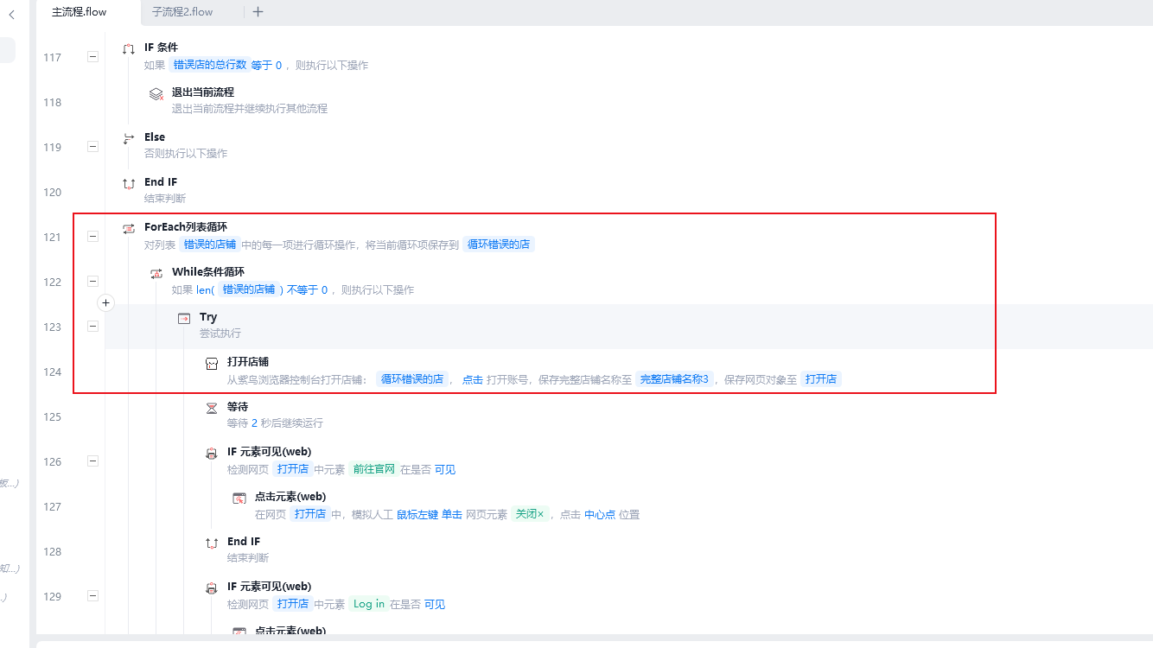Image resolution: width=1153 pixels, height=648 pixels.
Task: Click the Try step icon
Action: (x=184, y=318)
